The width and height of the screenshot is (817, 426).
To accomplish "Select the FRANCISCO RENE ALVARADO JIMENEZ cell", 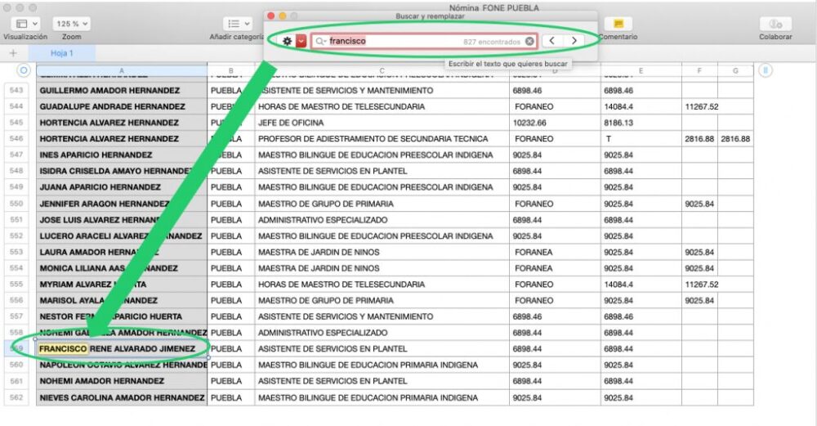I will point(122,349).
